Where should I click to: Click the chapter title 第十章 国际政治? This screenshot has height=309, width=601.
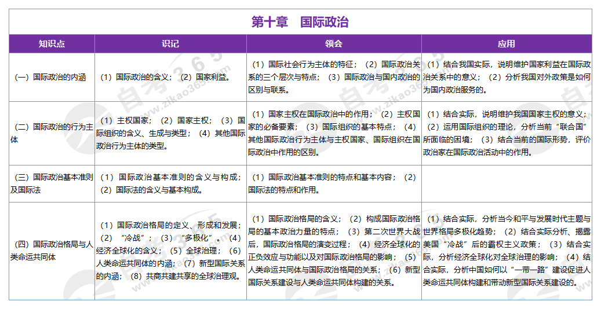(300, 22)
